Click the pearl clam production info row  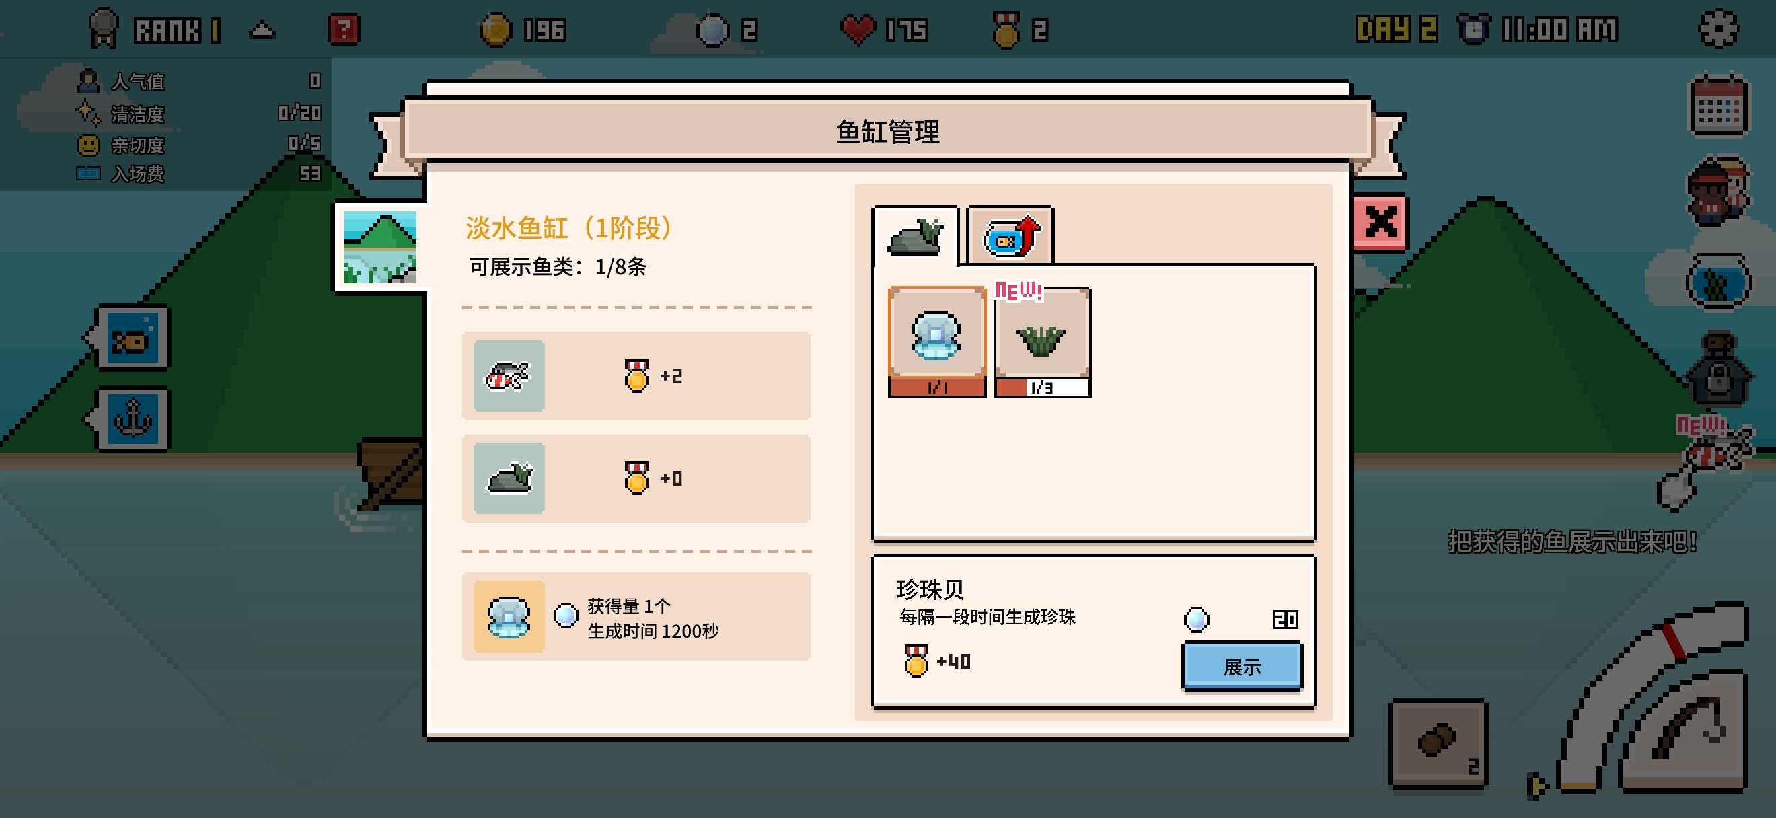(x=636, y=617)
